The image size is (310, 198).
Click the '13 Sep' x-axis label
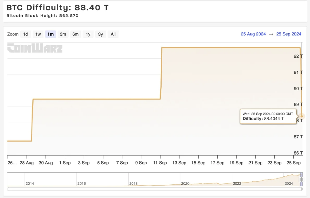coord(179,163)
